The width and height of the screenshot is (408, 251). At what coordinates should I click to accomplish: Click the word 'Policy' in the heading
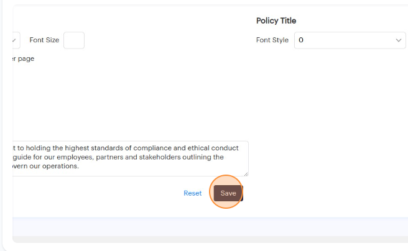pos(267,21)
